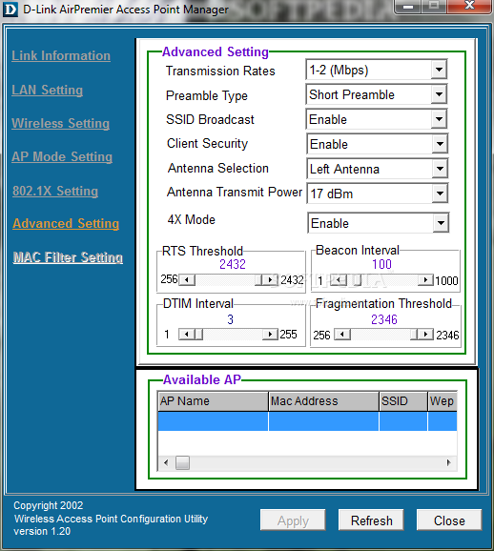Open Link Information page
Viewport: 494px width, 551px height.
pos(61,55)
